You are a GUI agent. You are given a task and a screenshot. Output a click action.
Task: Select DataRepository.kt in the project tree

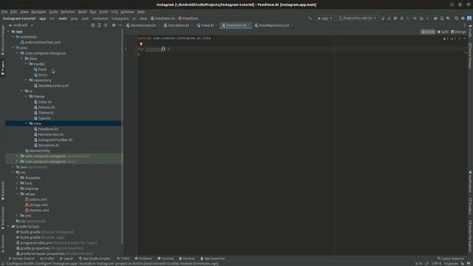pyautogui.click(x=53, y=86)
